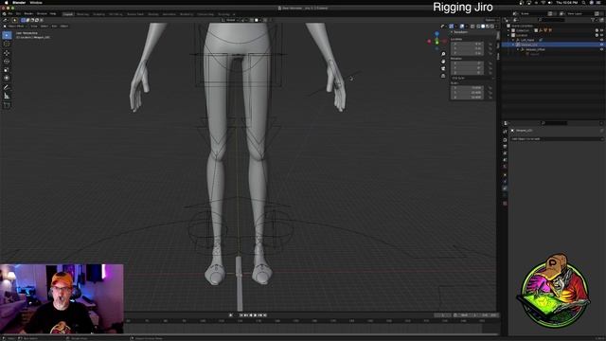Open the Render properties tab
Viewport: 606px width, 341px height.
[x=505, y=139]
